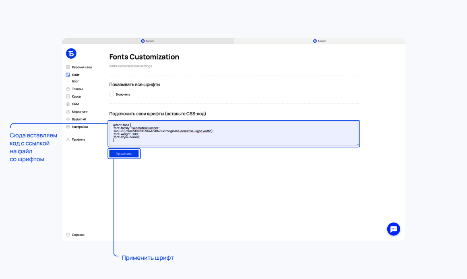Switch to the first Bazium tab
467x279 pixels.
[x=148, y=41]
